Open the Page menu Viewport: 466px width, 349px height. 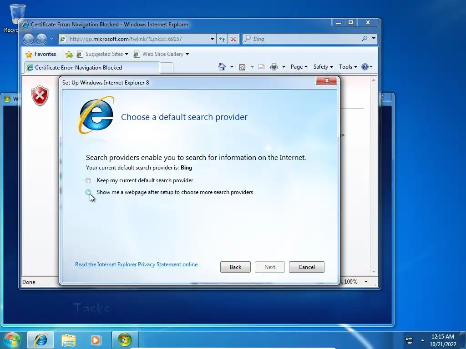click(299, 67)
